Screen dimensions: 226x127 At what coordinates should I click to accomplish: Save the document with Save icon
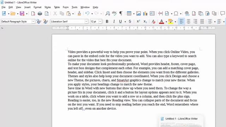click(x=22, y=13)
